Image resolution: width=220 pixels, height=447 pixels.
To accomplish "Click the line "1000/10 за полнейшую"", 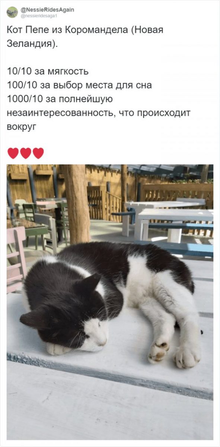I will click(60, 99).
